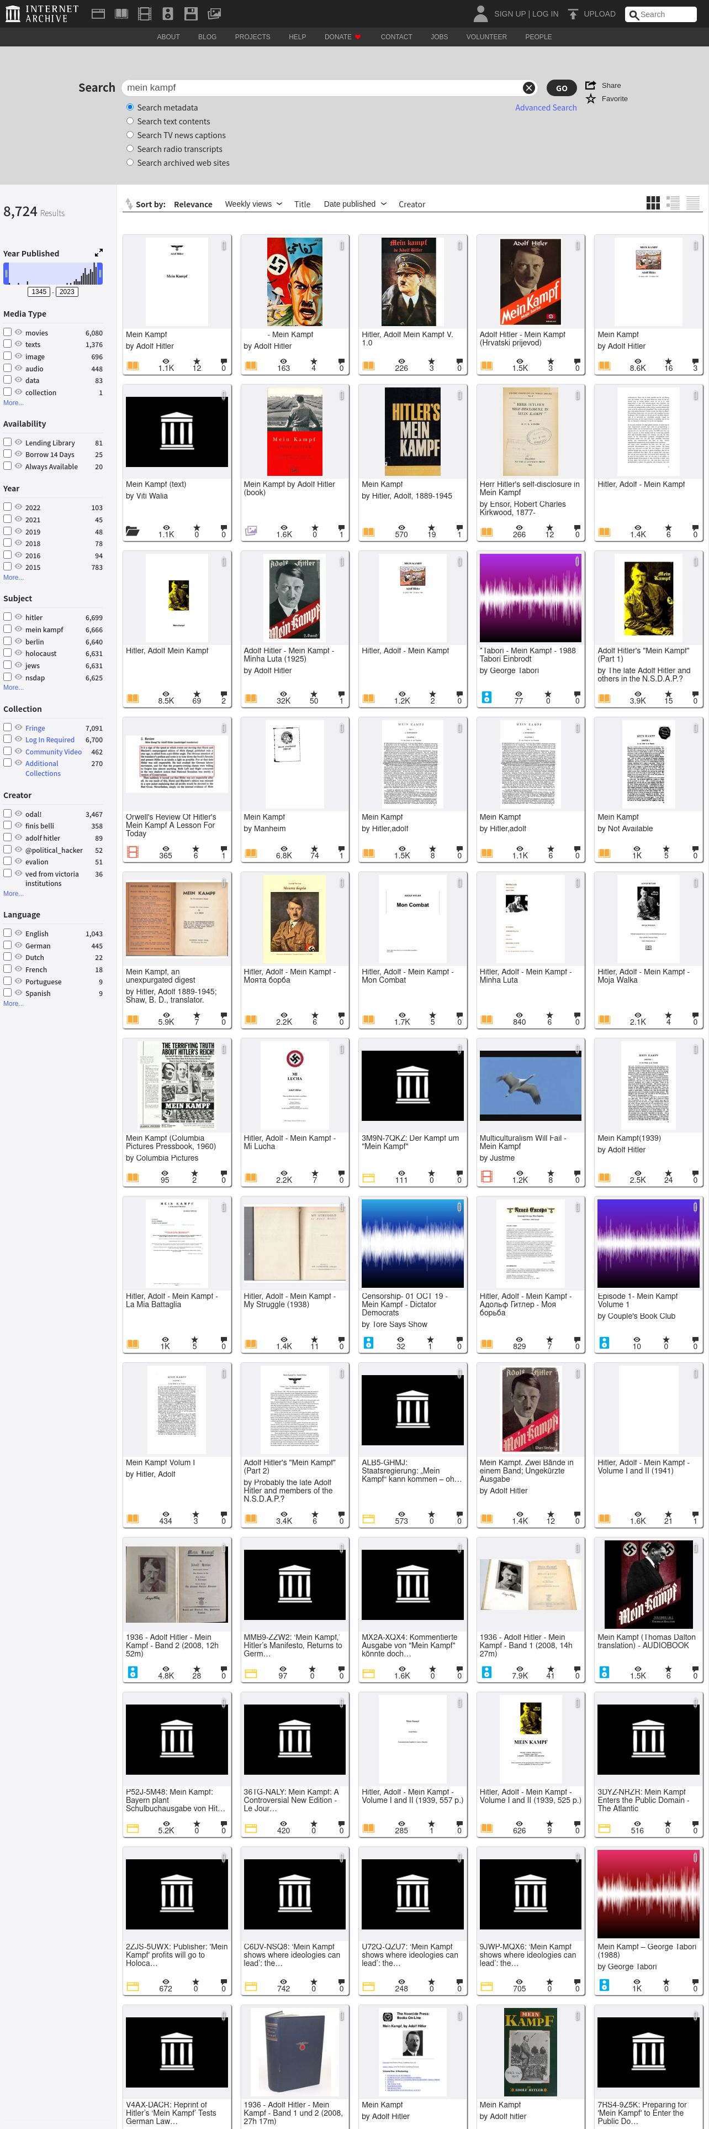Screen dimensions: 709x2129
Task: Open the Advanced Search link
Action: pyautogui.click(x=546, y=107)
